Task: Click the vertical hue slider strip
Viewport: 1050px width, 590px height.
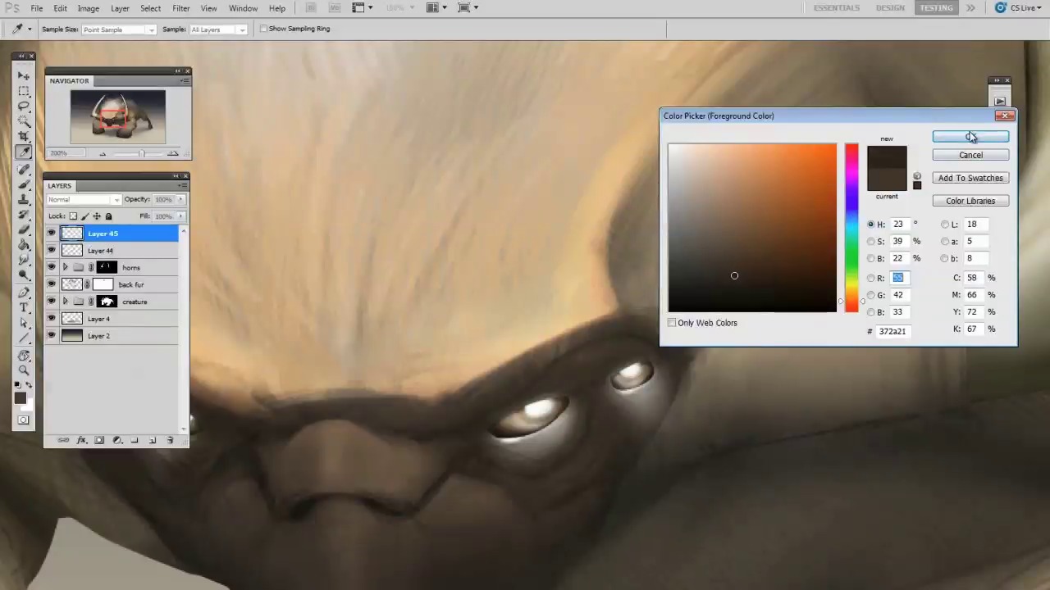Action: 851,228
